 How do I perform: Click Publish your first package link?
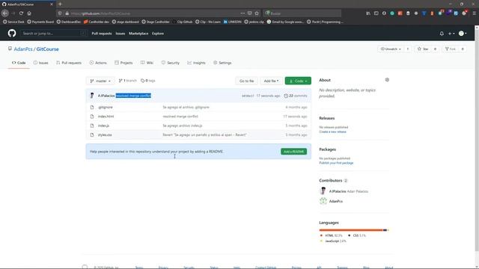336,163
